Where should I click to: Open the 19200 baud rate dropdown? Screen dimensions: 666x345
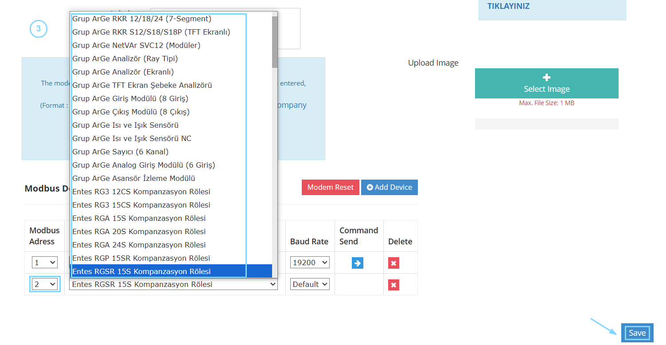click(x=310, y=263)
